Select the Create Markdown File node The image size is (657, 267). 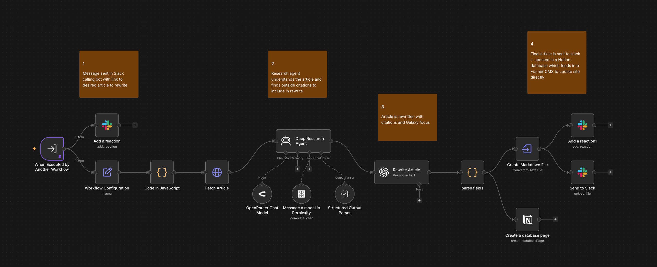527,149
